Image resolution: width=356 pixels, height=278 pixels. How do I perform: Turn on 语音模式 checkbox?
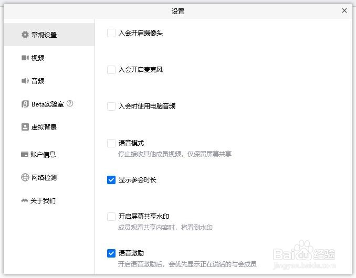(x=111, y=143)
